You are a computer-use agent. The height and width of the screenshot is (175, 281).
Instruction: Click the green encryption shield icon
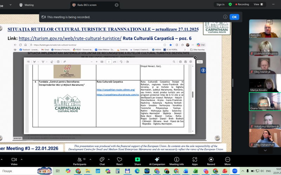[x=230, y=5]
